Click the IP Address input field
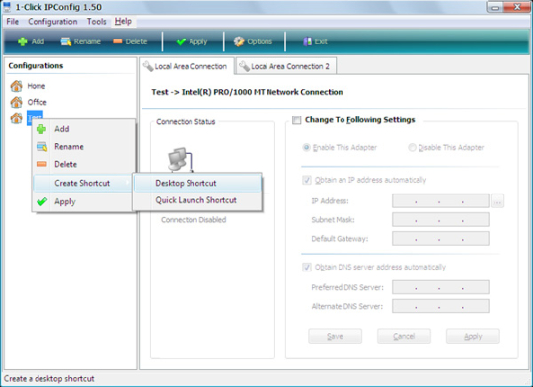Screen dimensions: 533x387 (x=440, y=201)
